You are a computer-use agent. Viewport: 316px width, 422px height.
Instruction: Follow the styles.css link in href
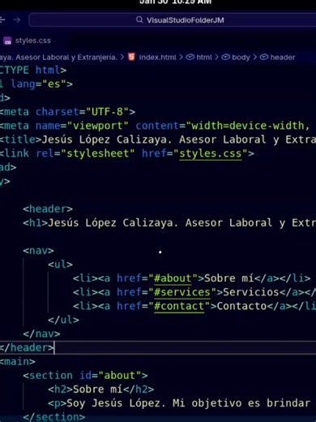pos(211,153)
